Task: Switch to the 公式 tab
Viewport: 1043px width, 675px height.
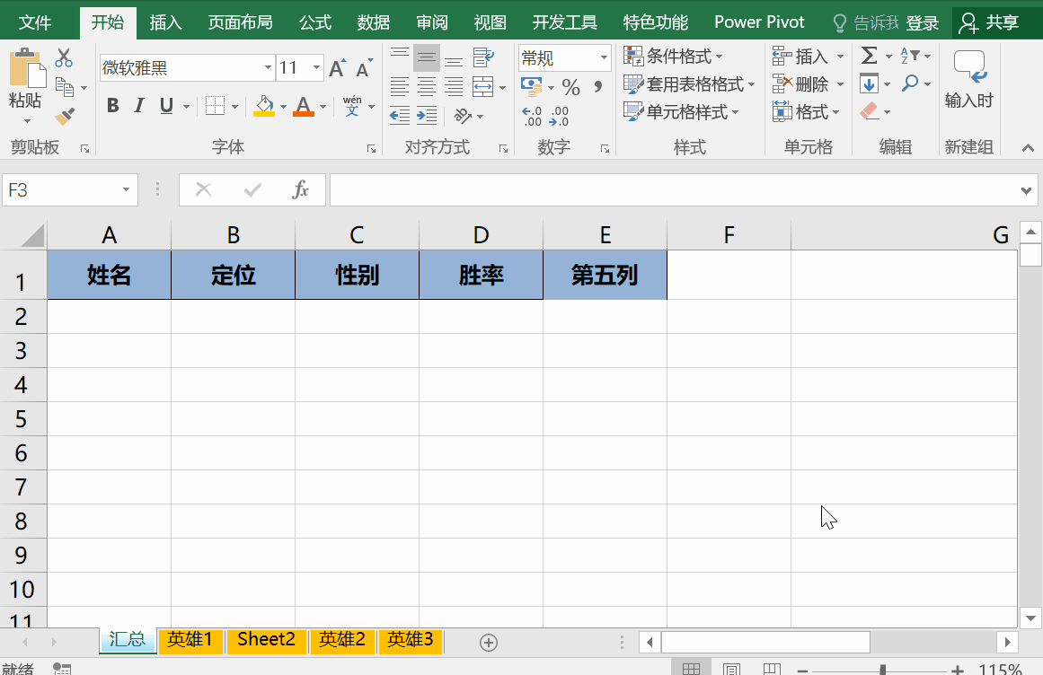Action: click(x=315, y=22)
